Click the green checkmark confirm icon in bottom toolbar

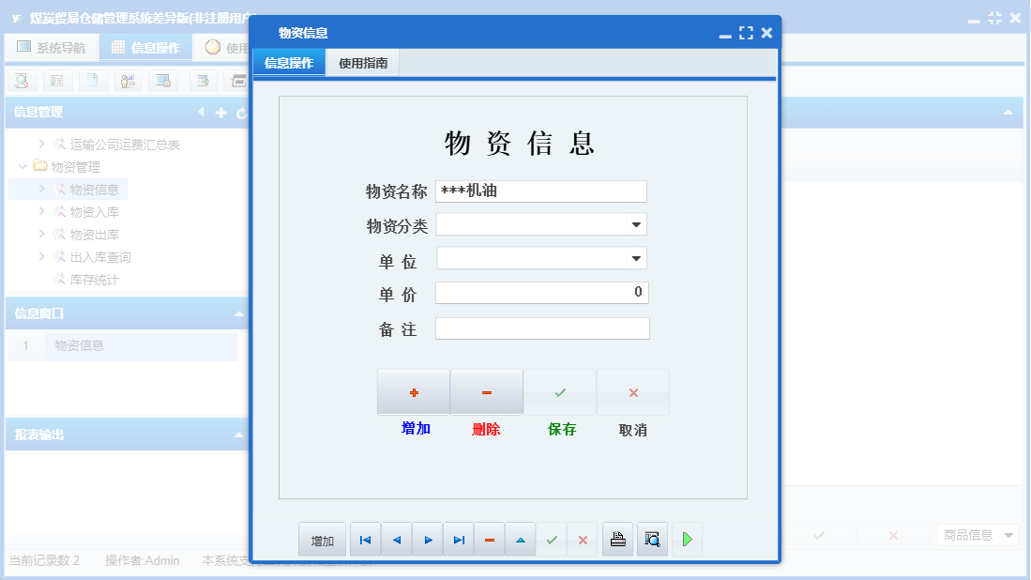pos(552,539)
